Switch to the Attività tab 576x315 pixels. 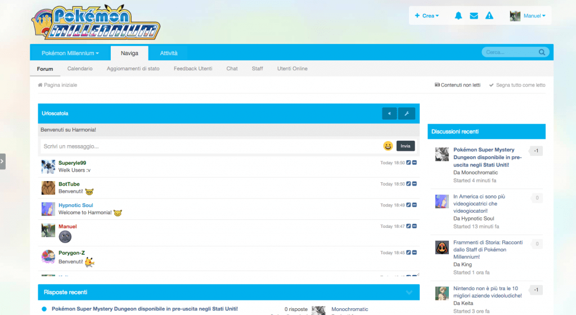coord(169,53)
